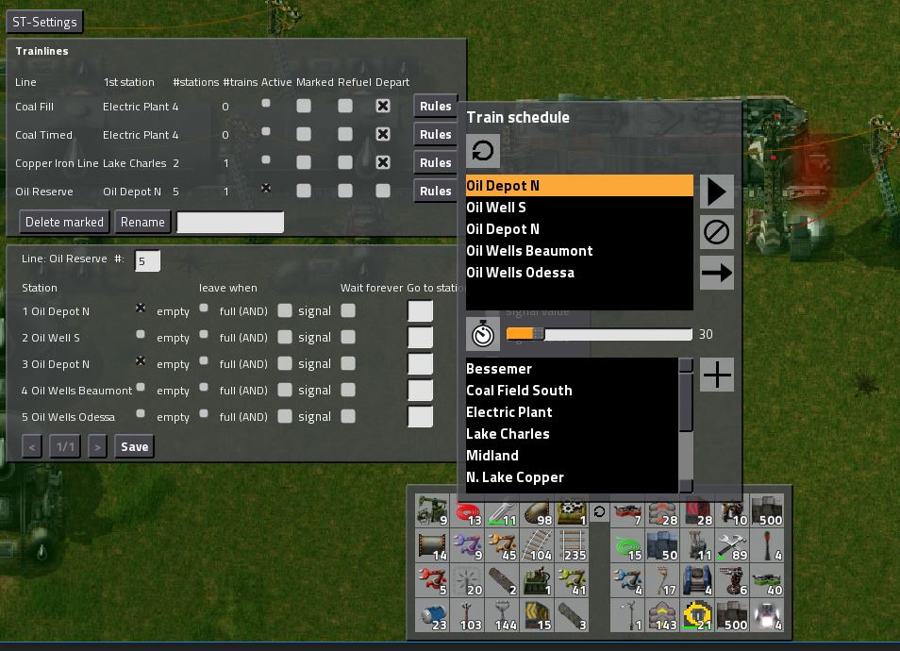Click the Delete marked button
Image resolution: width=900 pixels, height=651 pixels.
coord(64,223)
